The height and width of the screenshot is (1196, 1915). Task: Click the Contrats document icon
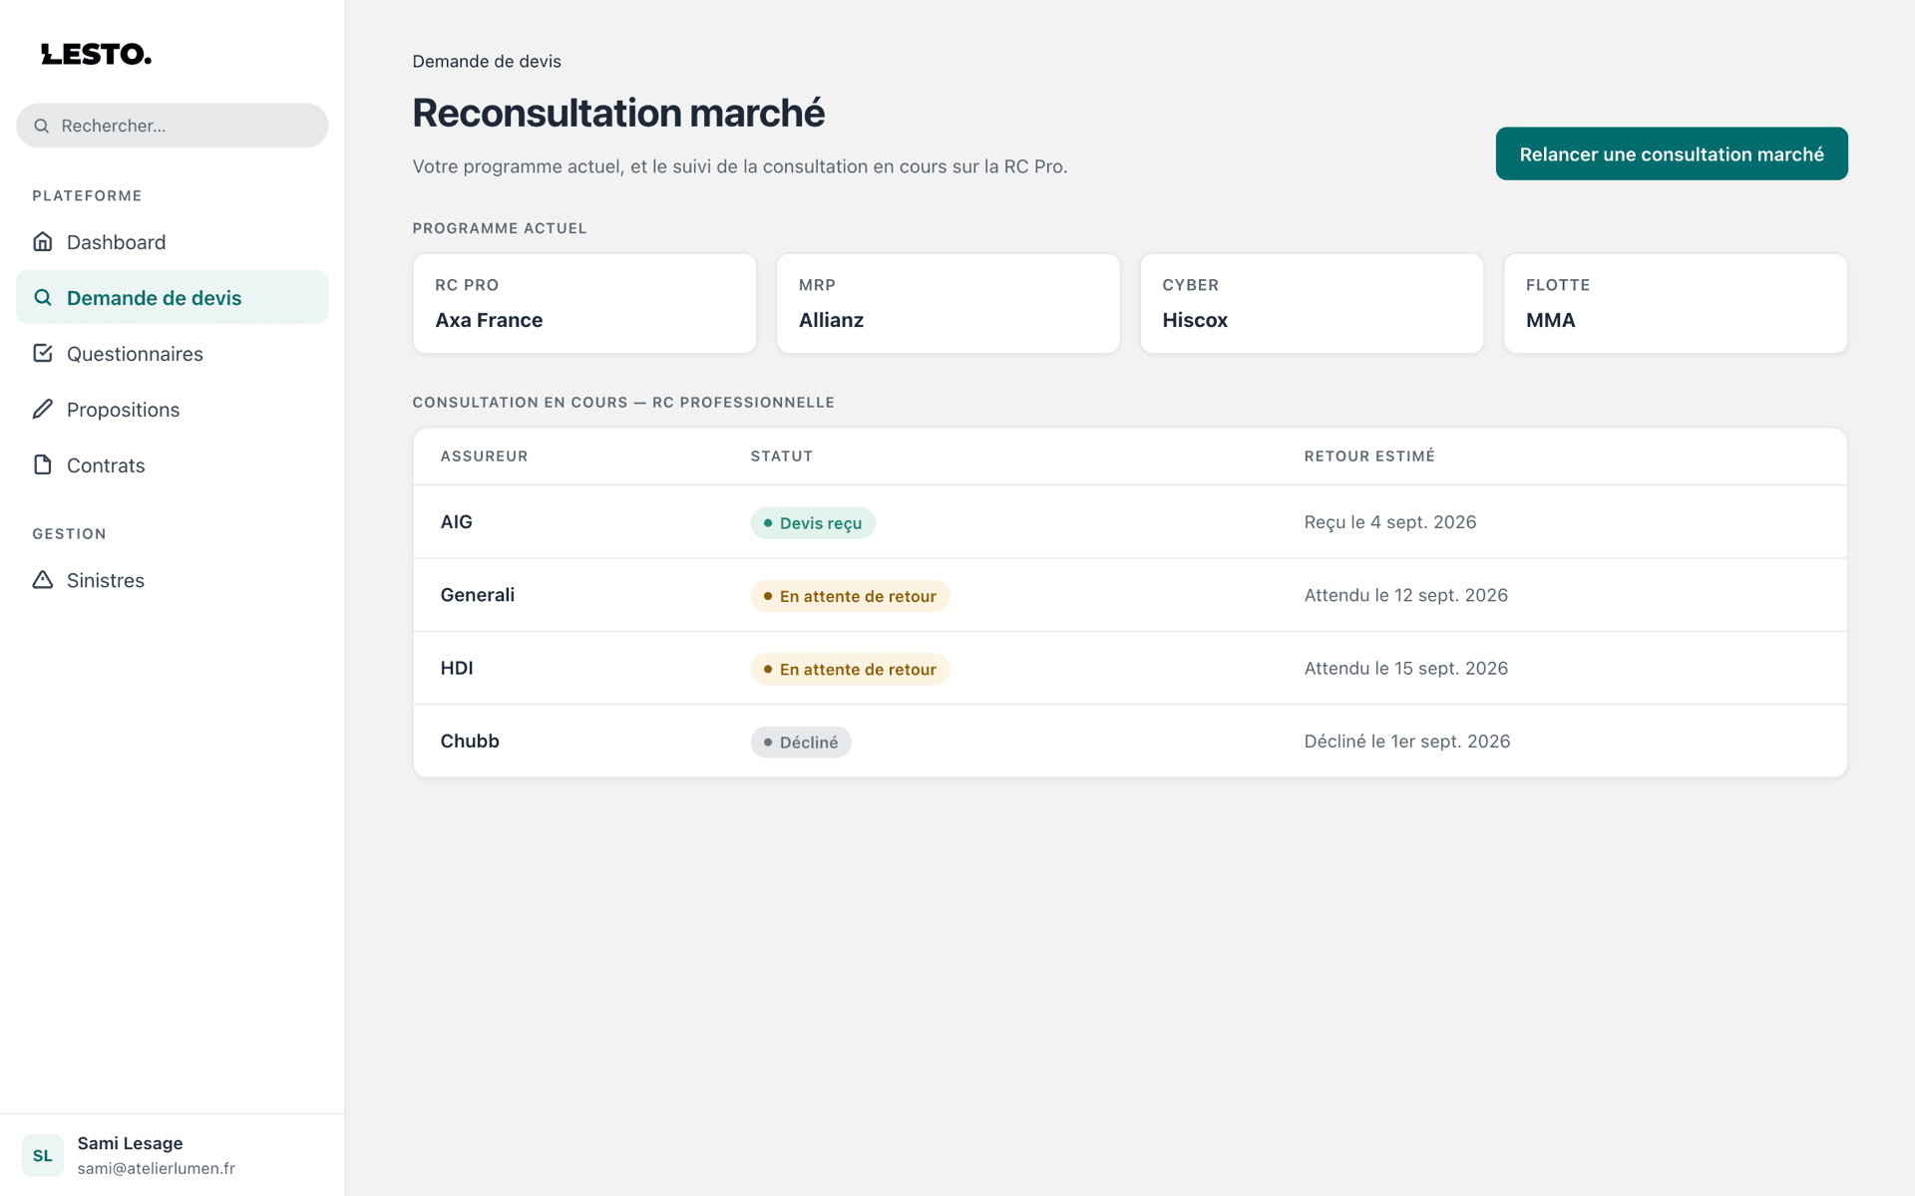pyautogui.click(x=43, y=464)
